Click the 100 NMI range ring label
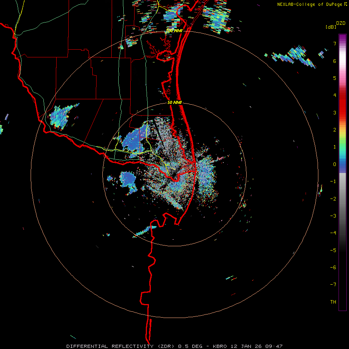Image resolution: width=349 pixels, height=349 pixels. (174, 31)
